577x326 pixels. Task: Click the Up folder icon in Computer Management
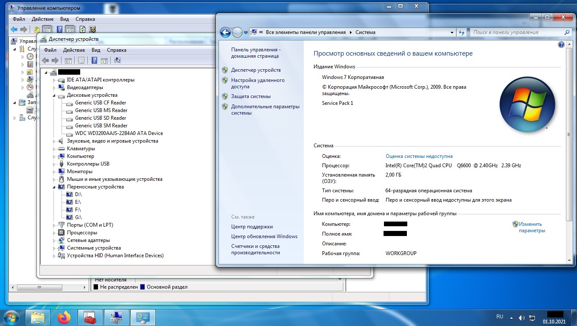click(37, 29)
